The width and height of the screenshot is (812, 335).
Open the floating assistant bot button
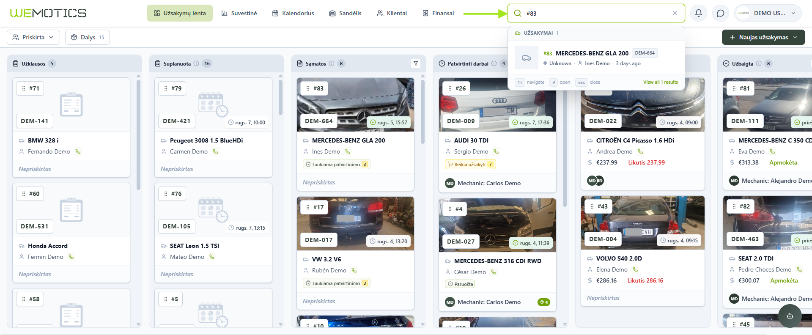tap(790, 316)
